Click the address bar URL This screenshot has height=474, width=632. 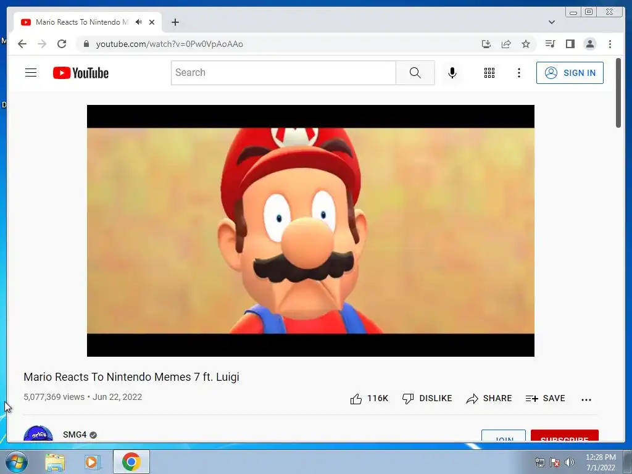point(169,44)
